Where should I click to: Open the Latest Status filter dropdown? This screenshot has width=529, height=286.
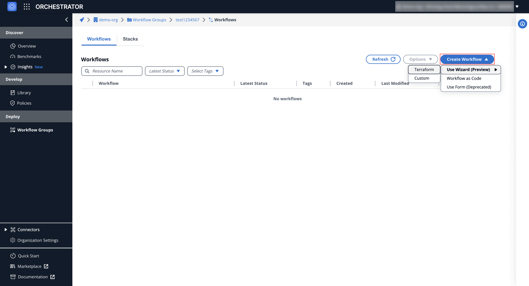pos(165,71)
